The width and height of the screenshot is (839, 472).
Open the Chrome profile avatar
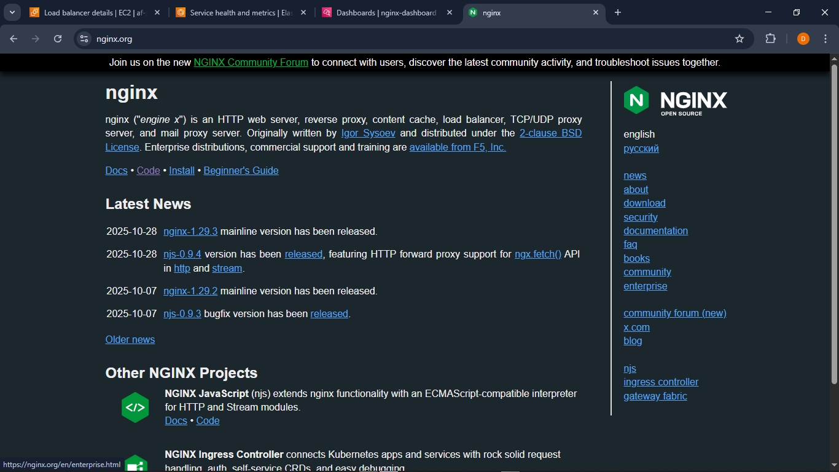803,38
